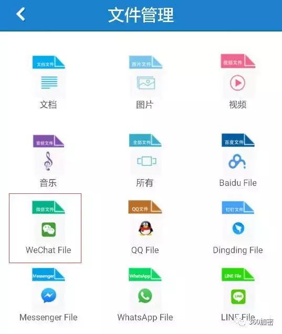Select the WhatsApp File label
The height and width of the screenshot is (334, 282).
(145, 317)
